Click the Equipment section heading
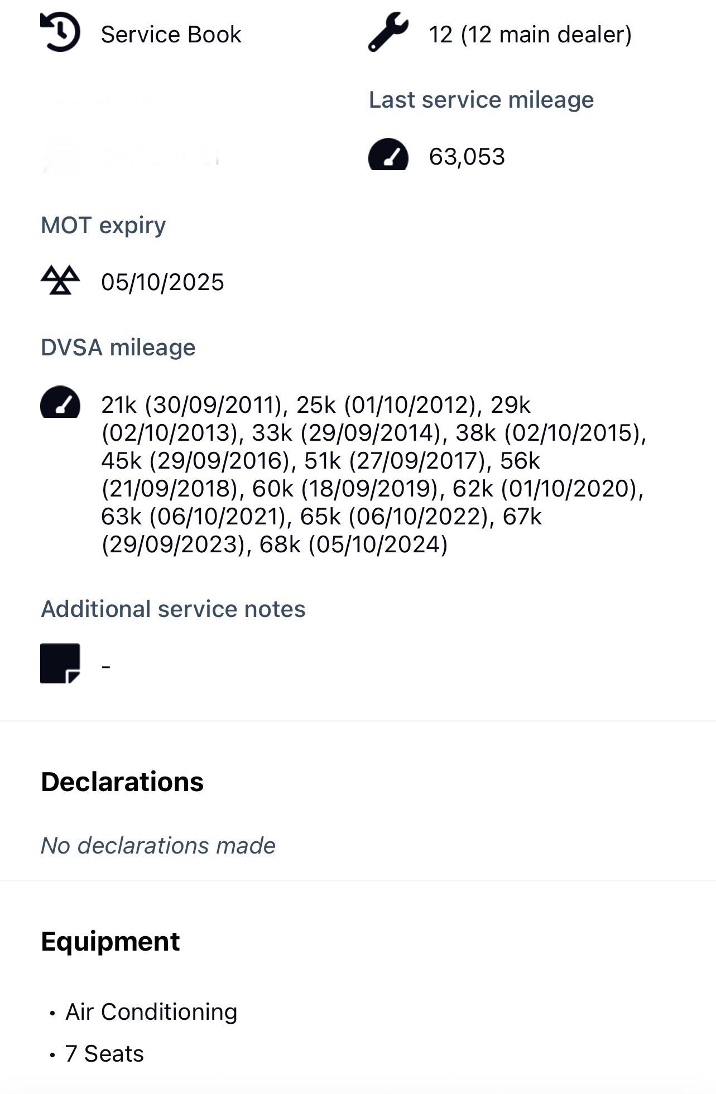 click(110, 942)
